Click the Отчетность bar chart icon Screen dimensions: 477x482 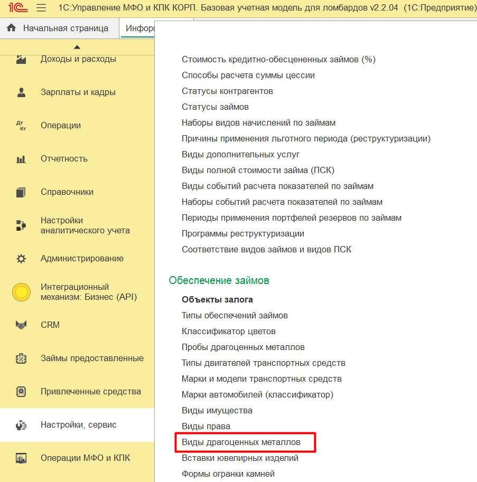click(x=21, y=158)
